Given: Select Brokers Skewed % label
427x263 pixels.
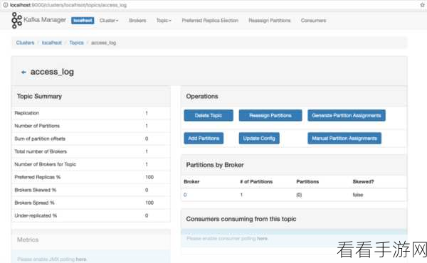Looking at the screenshot, I should point(35,190).
